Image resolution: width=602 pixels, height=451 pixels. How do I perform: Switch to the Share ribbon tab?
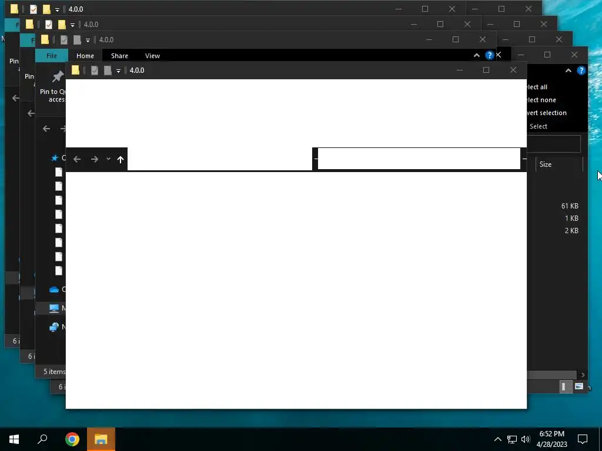coord(119,56)
